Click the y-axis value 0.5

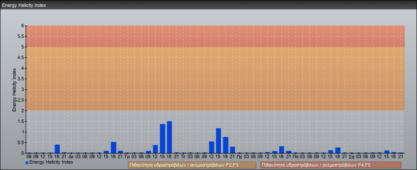(x=21, y=142)
